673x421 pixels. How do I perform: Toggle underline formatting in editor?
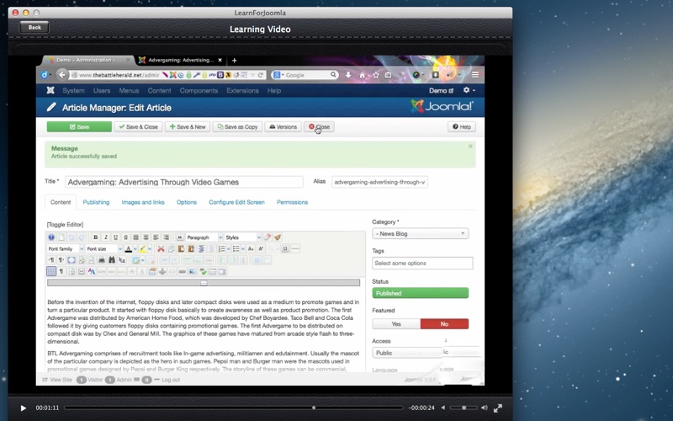(115, 237)
